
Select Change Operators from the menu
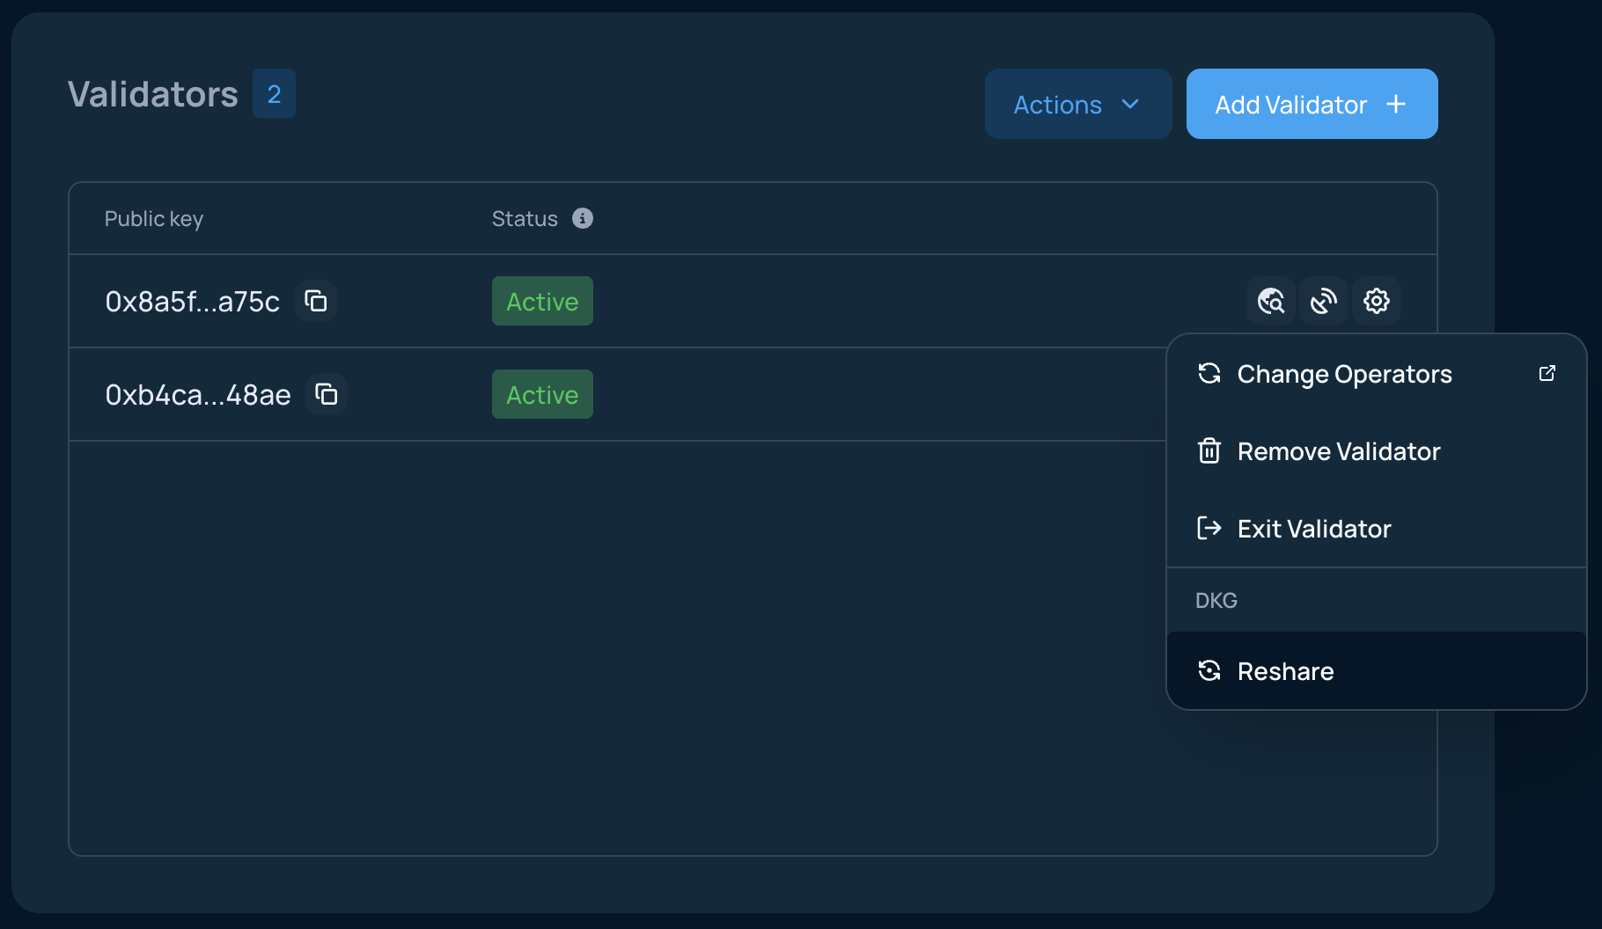1377,374
